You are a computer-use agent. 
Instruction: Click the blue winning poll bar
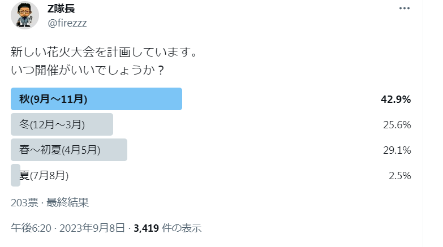(x=96, y=99)
